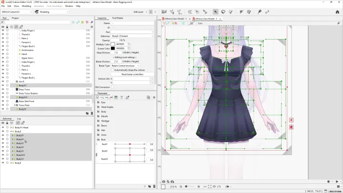343x193 pixels.
Task: Click the play button at bottom right of canvas
Action: [x=337, y=182]
